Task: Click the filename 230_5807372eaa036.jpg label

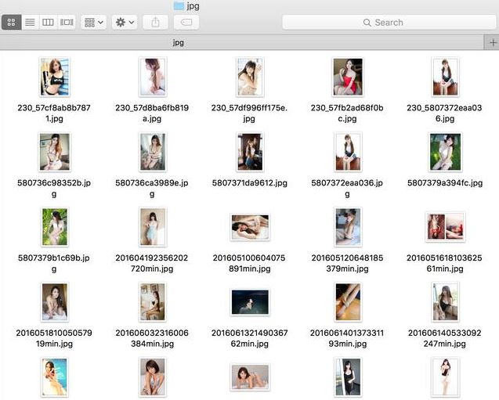Action: pos(445,114)
